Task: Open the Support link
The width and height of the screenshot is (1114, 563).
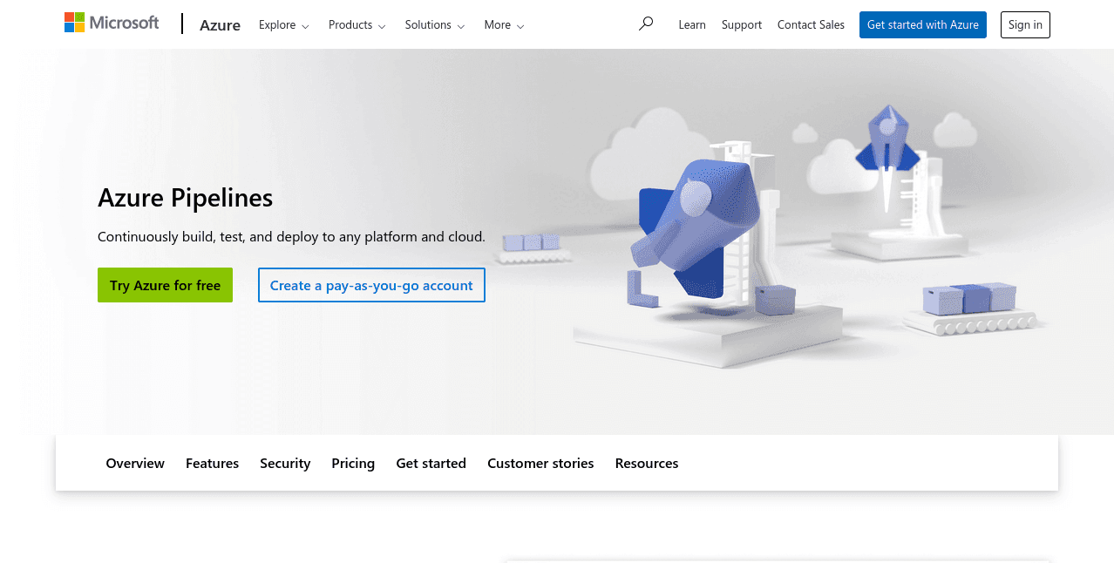Action: (742, 25)
